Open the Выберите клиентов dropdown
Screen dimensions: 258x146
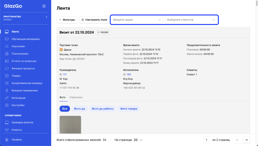click(191, 20)
